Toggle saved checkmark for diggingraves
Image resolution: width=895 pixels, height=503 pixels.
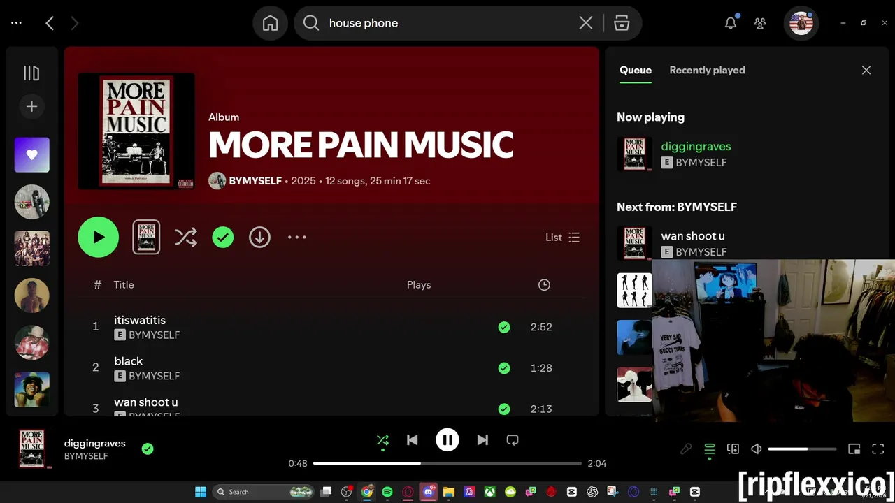click(x=148, y=449)
